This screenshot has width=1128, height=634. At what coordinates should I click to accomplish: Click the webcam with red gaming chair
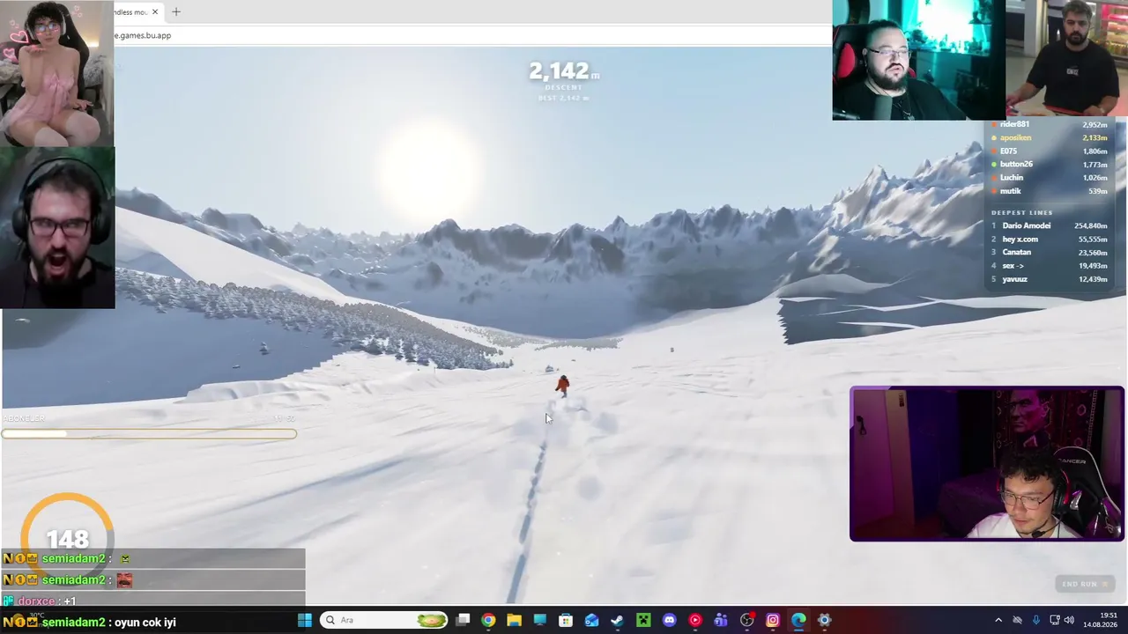tap(918, 60)
